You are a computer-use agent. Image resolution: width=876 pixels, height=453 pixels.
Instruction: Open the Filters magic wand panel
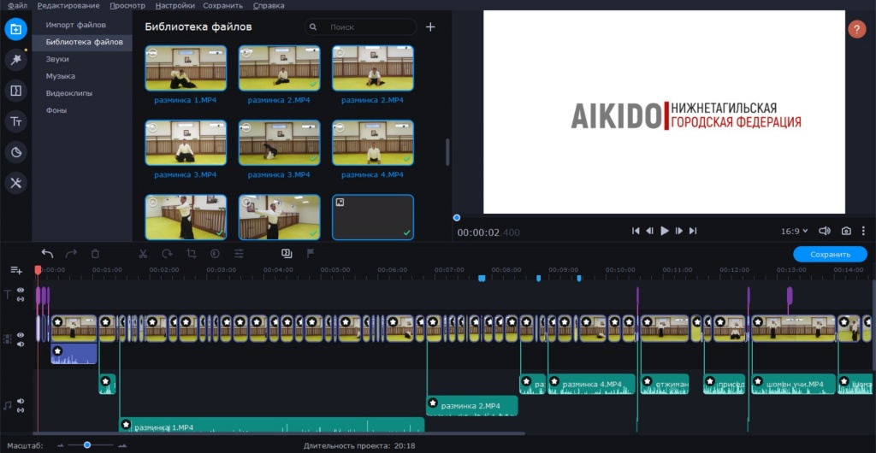tap(15, 60)
